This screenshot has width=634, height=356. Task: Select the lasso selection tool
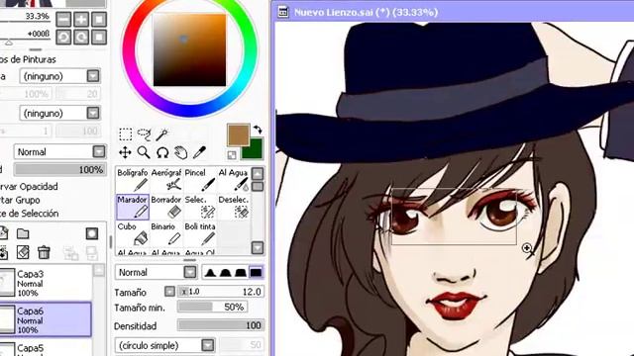pyautogui.click(x=144, y=134)
